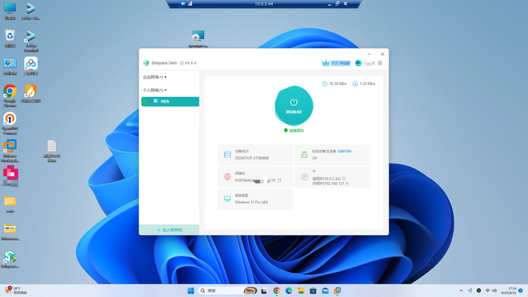This screenshot has width=528, height=297.
Task: Show hidden system tray icons chevron
Action: (461, 290)
